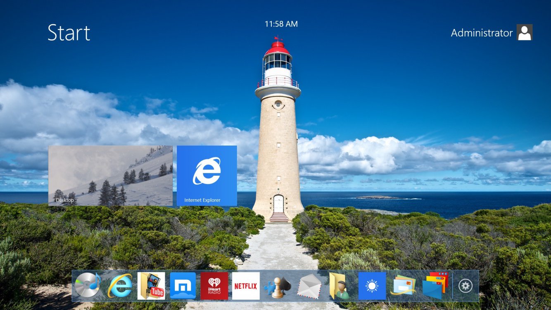Click the Administrator account name
This screenshot has height=310, width=551.
pyautogui.click(x=482, y=33)
